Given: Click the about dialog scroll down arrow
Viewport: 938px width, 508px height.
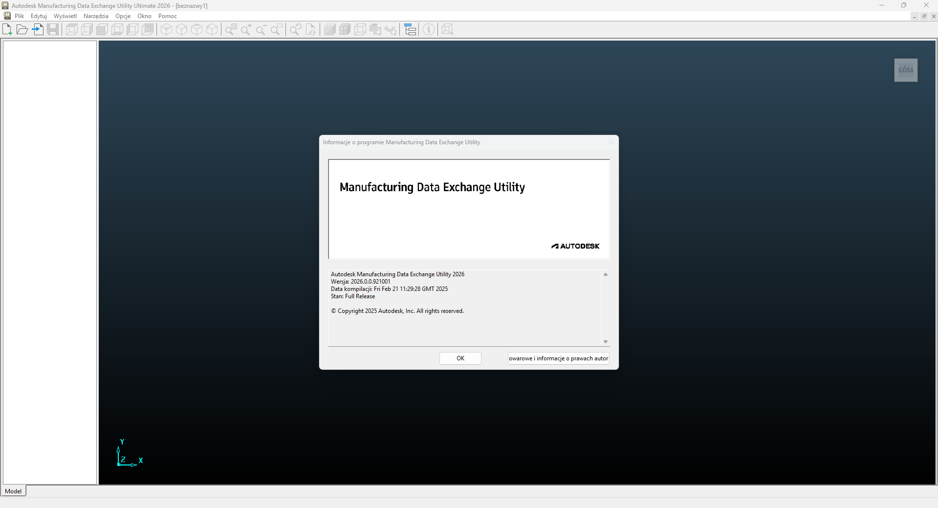Looking at the screenshot, I should pos(606,342).
